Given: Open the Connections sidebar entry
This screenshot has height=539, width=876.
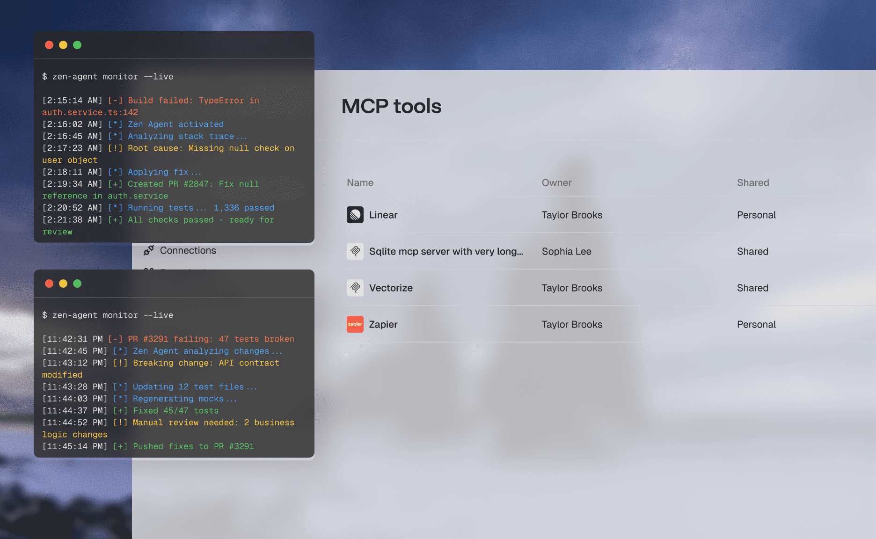Looking at the screenshot, I should (188, 250).
